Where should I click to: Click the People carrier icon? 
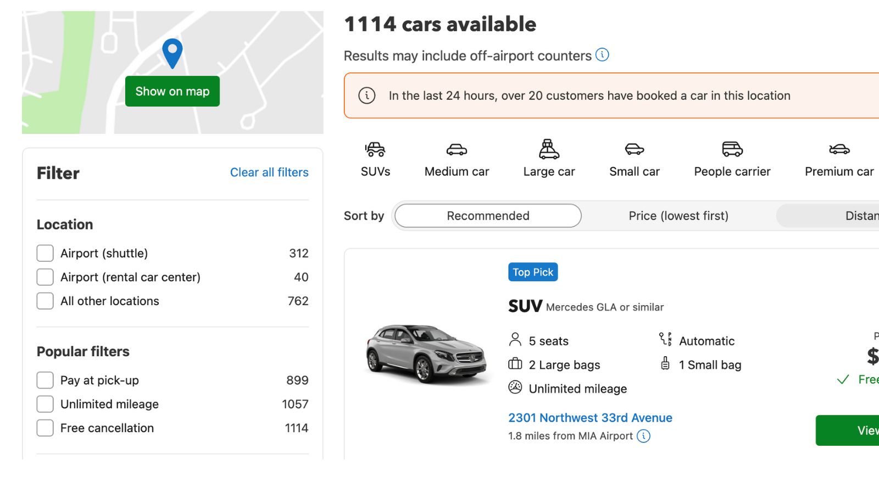731,149
